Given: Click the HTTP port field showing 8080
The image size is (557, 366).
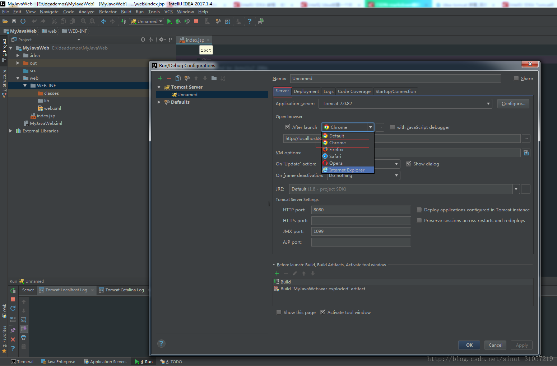Looking at the screenshot, I should 361,210.
